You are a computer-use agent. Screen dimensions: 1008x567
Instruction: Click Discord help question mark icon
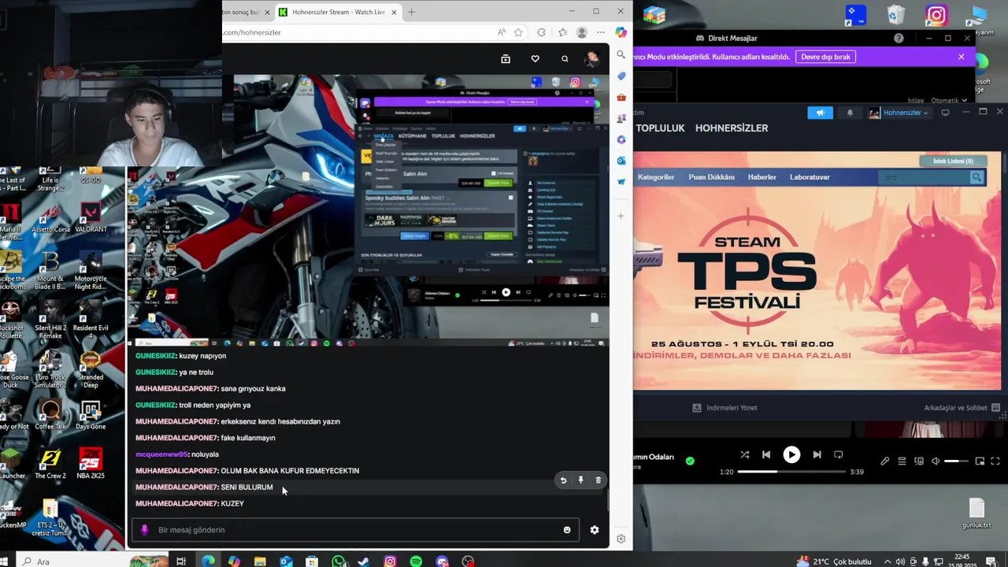click(899, 38)
